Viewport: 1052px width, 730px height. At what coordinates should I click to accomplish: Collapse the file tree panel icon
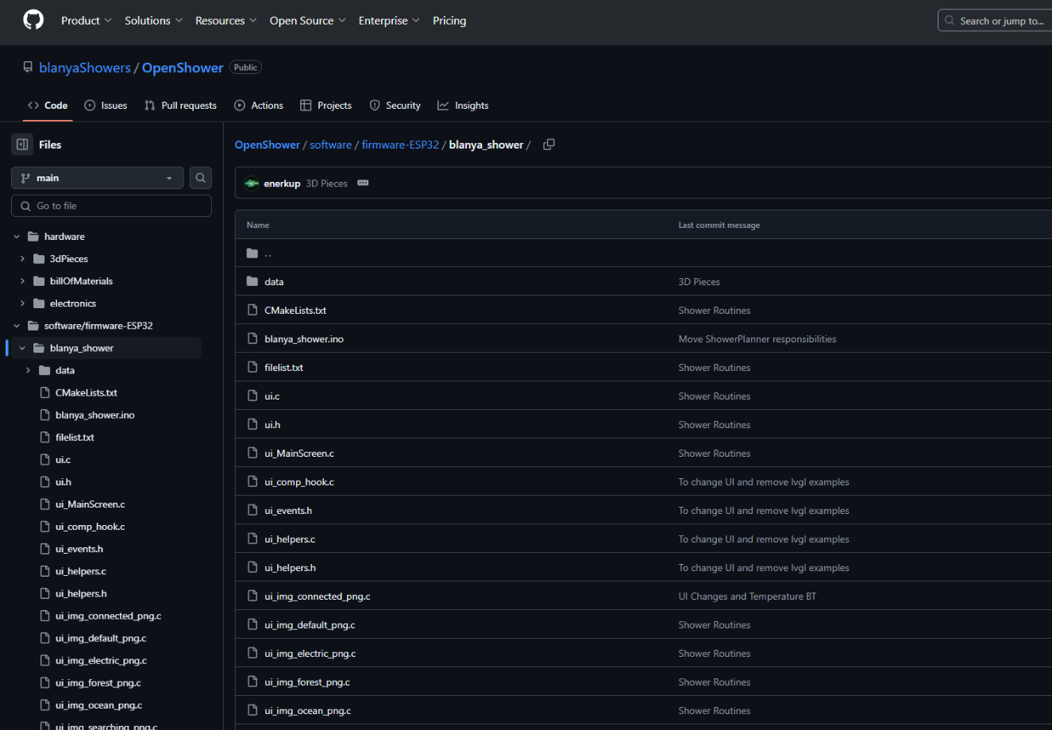click(x=22, y=145)
